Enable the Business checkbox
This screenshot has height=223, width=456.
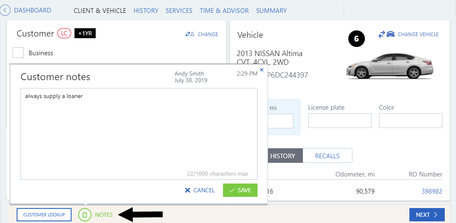coord(18,53)
